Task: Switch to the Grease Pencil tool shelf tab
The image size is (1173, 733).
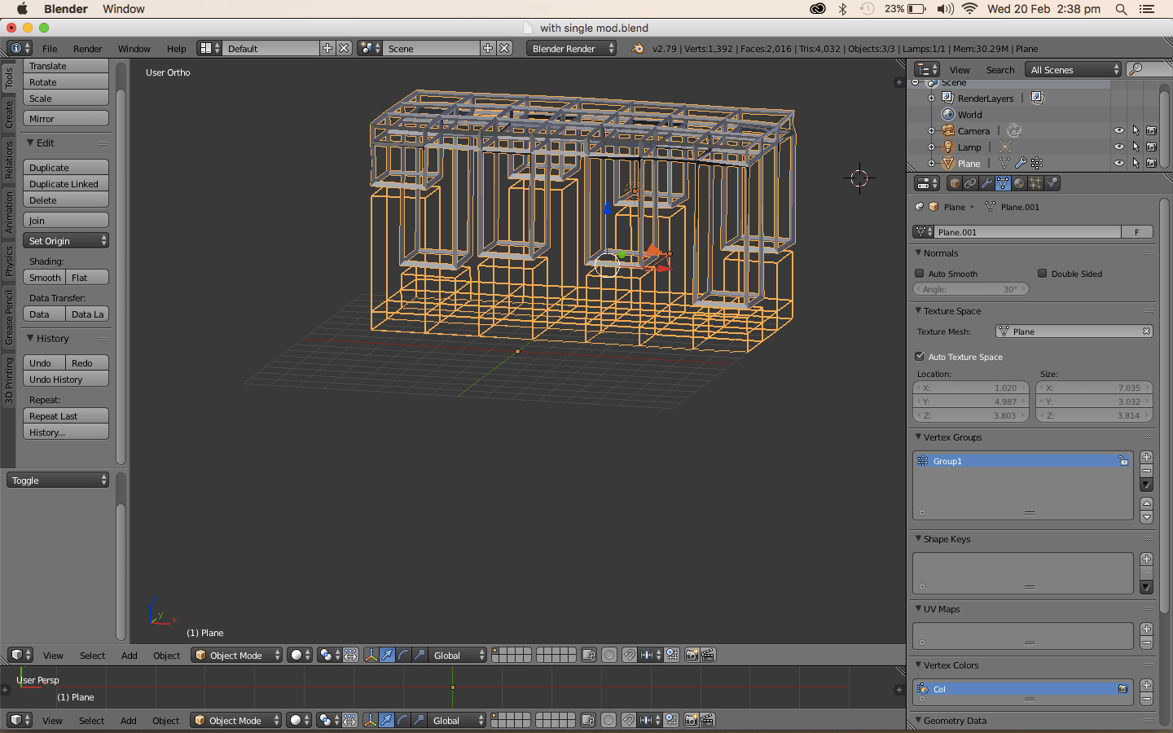Action: [9, 317]
